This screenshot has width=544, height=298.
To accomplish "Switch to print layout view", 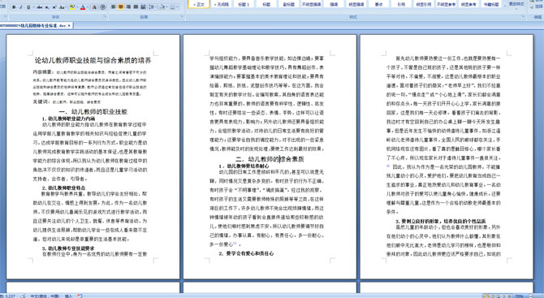I will [x=486, y=296].
